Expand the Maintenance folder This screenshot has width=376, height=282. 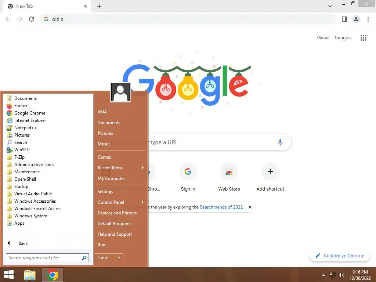click(27, 172)
